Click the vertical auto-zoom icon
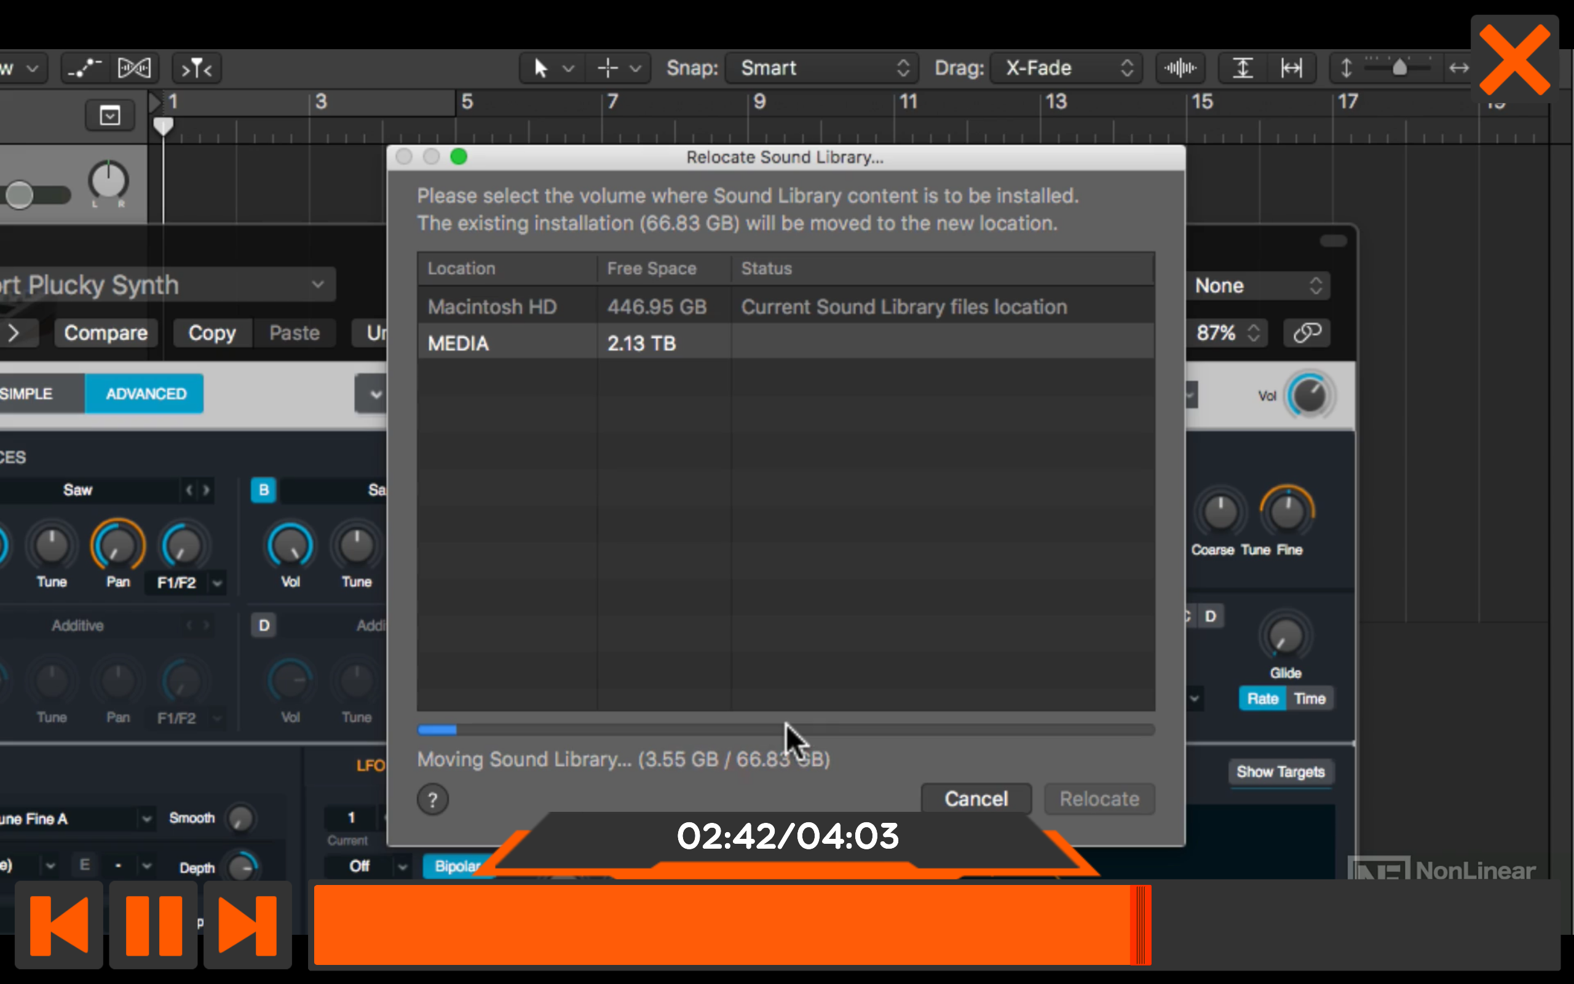Screen dimensions: 1574x984 (x=1241, y=68)
